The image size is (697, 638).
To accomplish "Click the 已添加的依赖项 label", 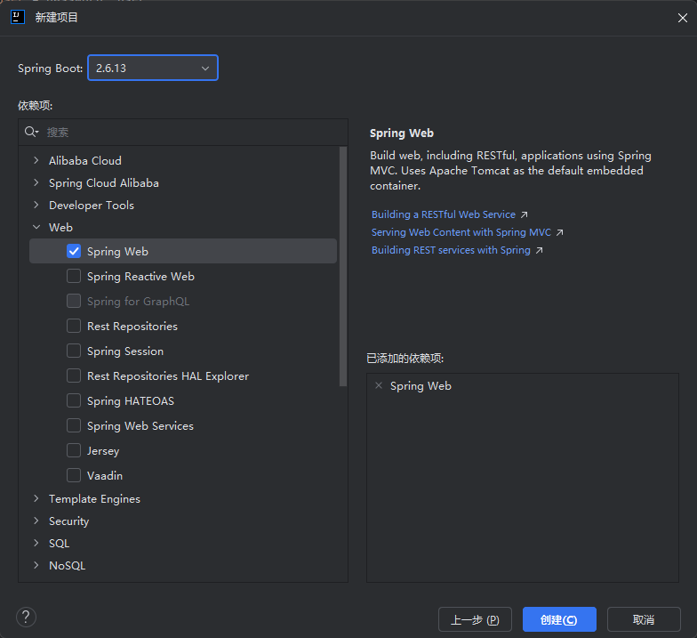I will point(405,358).
